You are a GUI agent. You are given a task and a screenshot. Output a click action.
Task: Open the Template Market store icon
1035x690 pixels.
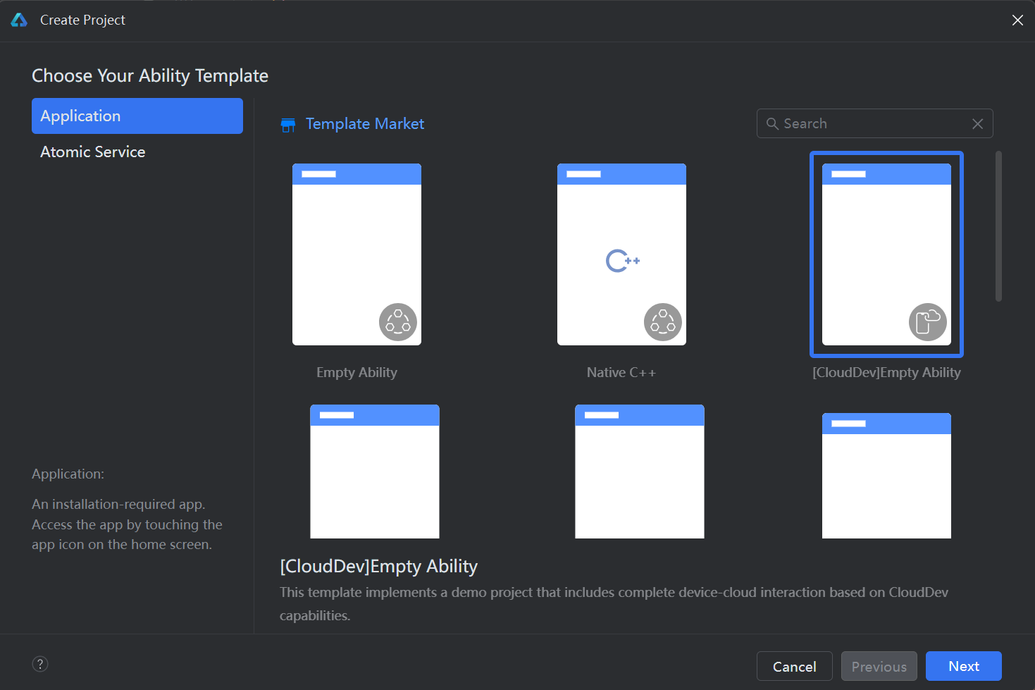(x=288, y=125)
